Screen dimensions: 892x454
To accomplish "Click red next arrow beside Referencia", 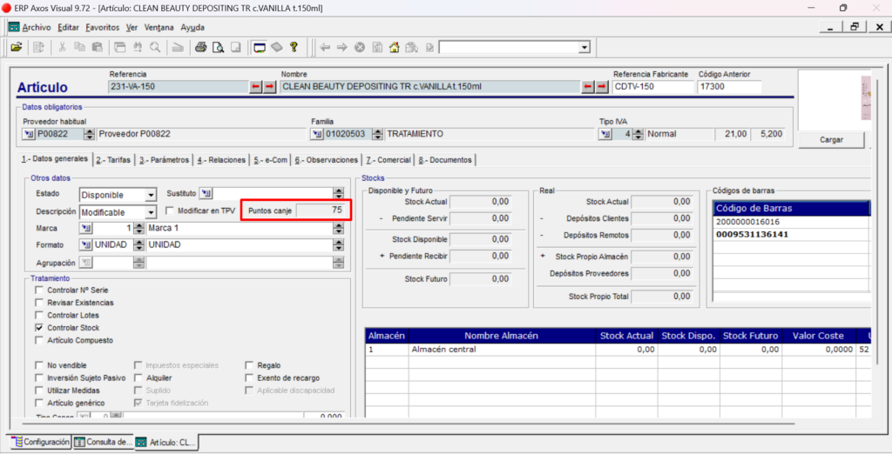I will click(270, 87).
